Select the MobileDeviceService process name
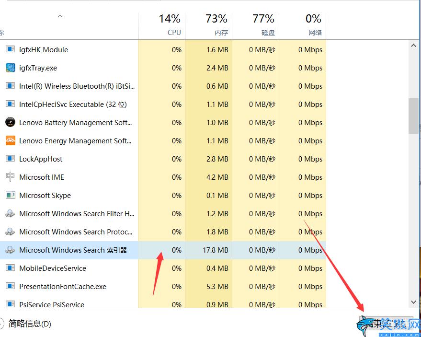This screenshot has height=337, width=421. pyautogui.click(x=53, y=268)
